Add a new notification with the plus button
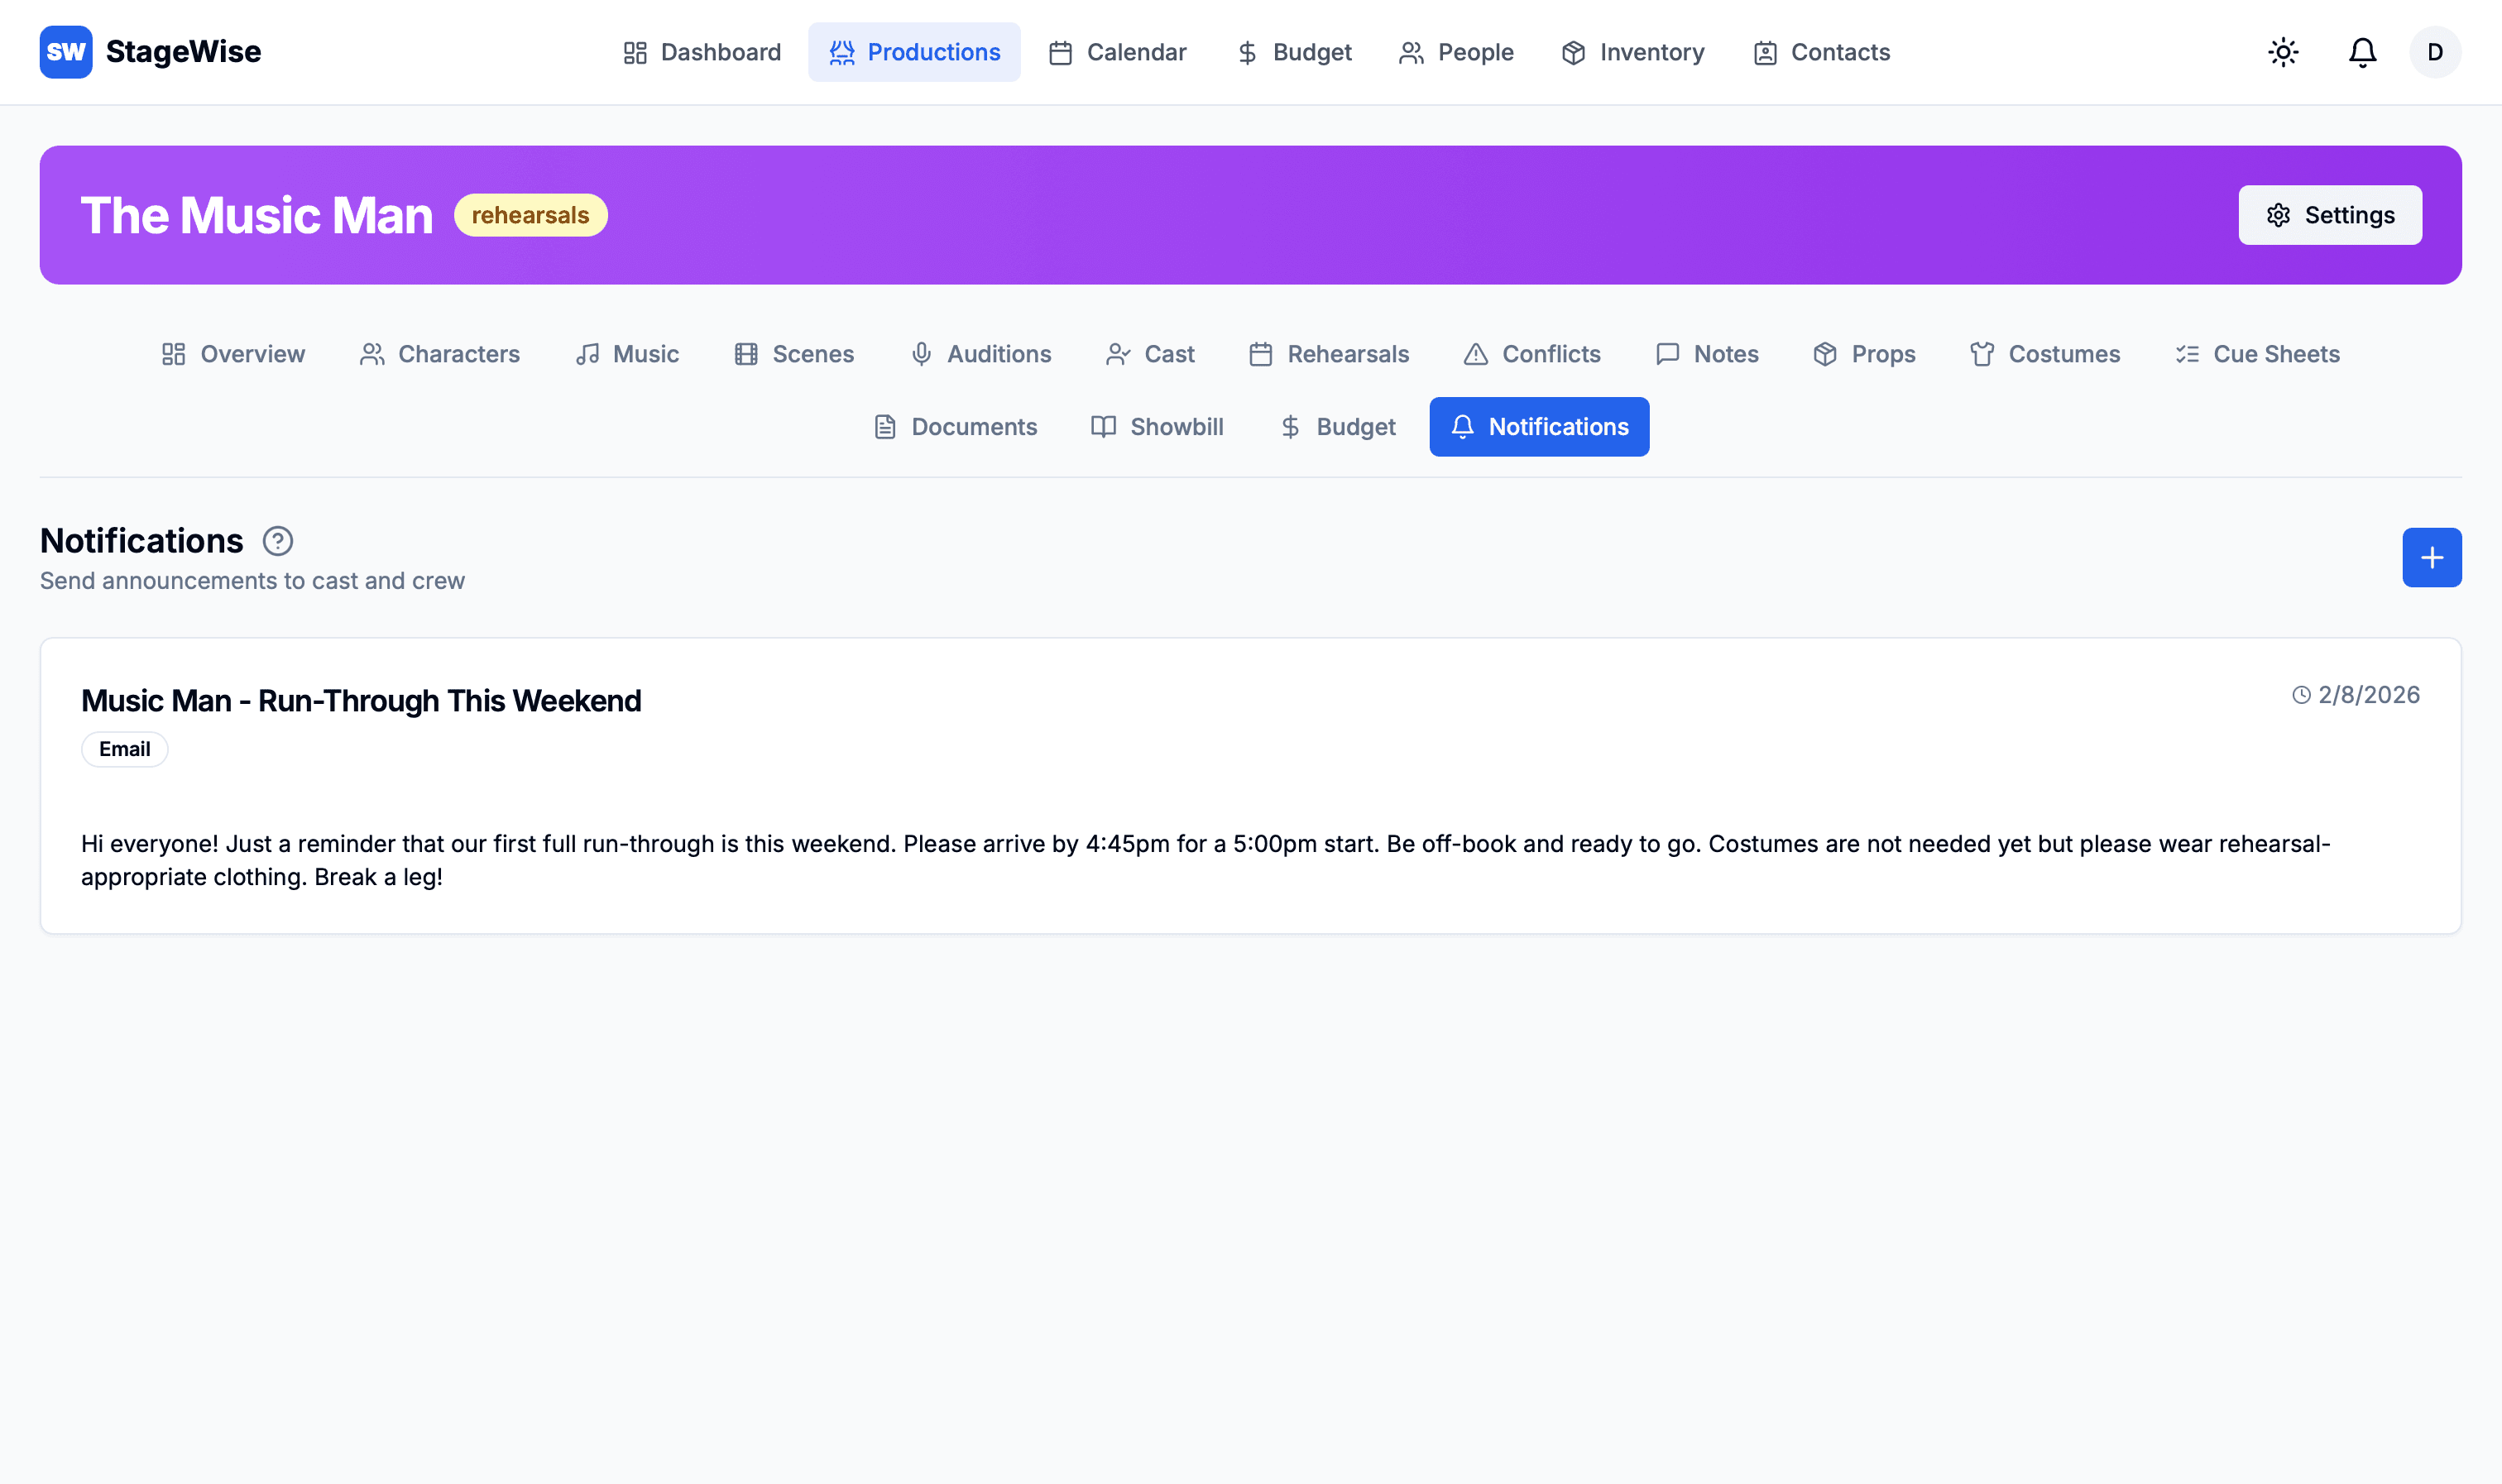2502x1484 pixels. [2431, 558]
